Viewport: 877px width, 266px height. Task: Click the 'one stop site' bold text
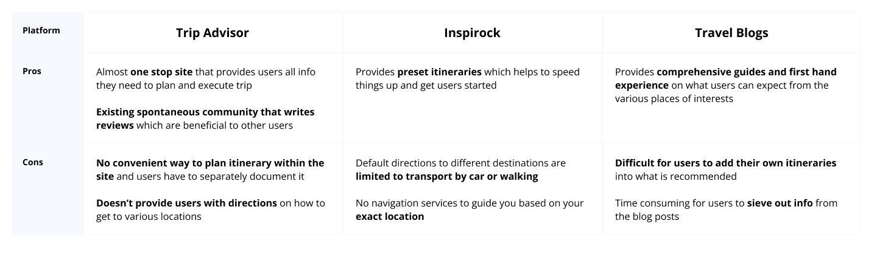click(x=161, y=72)
